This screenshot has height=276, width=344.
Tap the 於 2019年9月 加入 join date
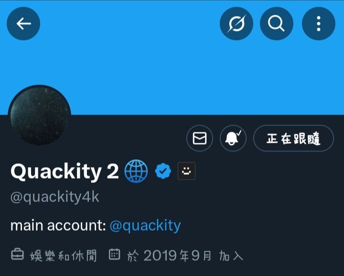coord(185,255)
